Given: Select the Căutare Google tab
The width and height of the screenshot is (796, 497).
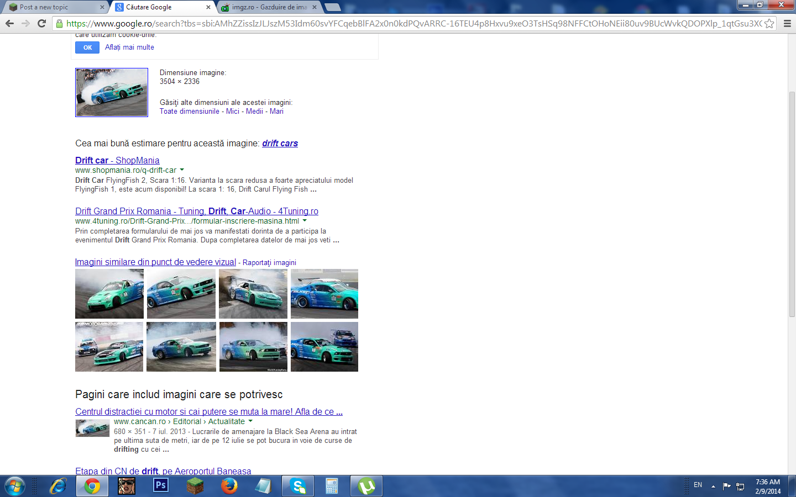Looking at the screenshot, I should click(163, 7).
